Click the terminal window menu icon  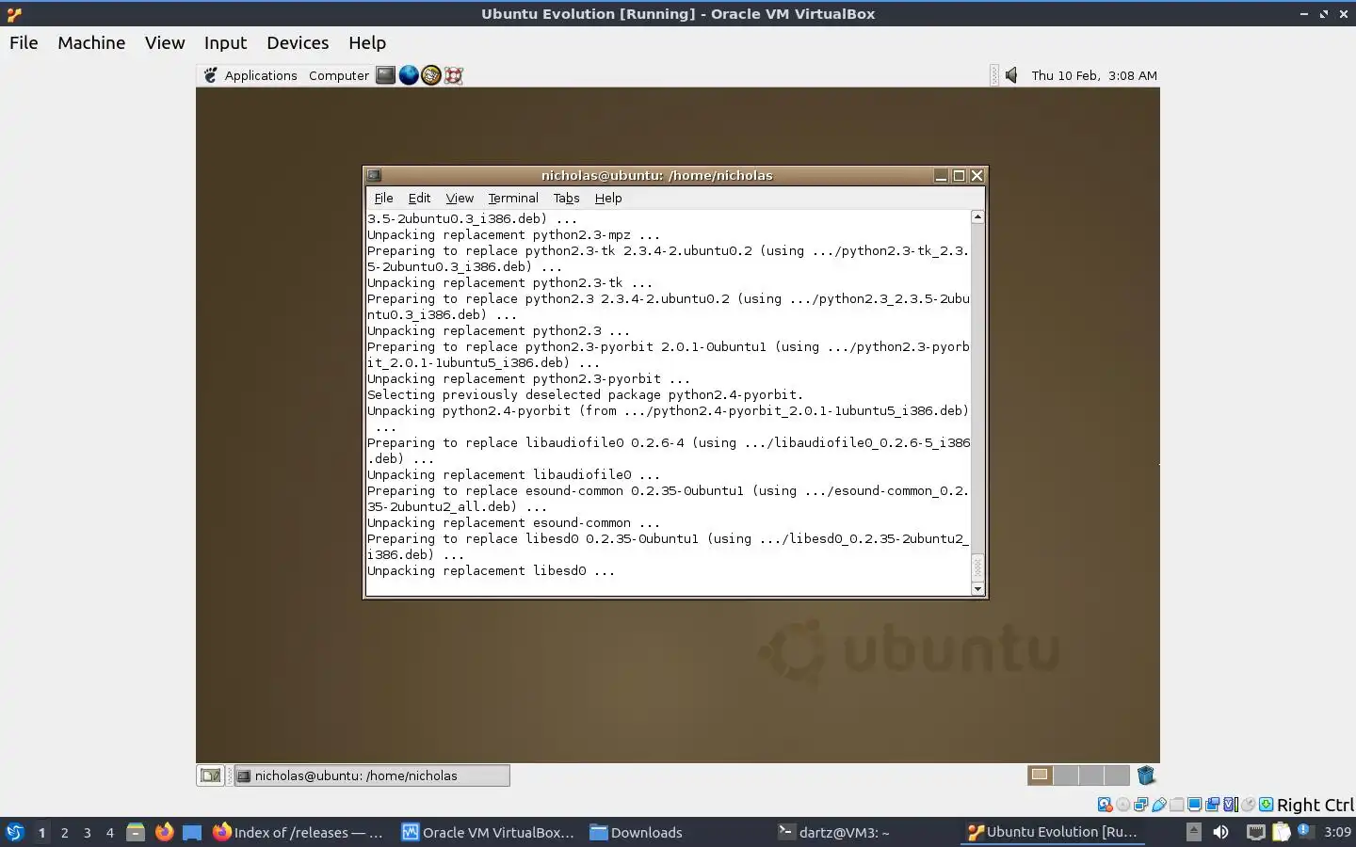[x=374, y=175]
